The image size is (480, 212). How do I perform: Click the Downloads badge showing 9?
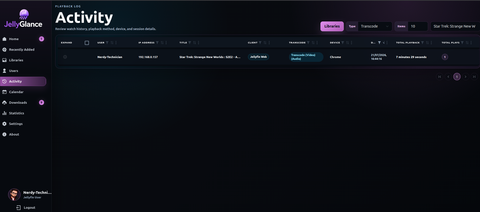click(42, 102)
